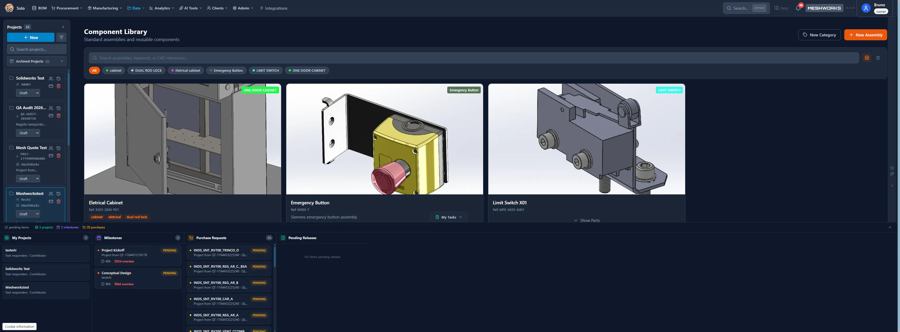900x332 pixels.
Task: Filter by LIMIT SWITCH category chip
Action: coord(266,71)
